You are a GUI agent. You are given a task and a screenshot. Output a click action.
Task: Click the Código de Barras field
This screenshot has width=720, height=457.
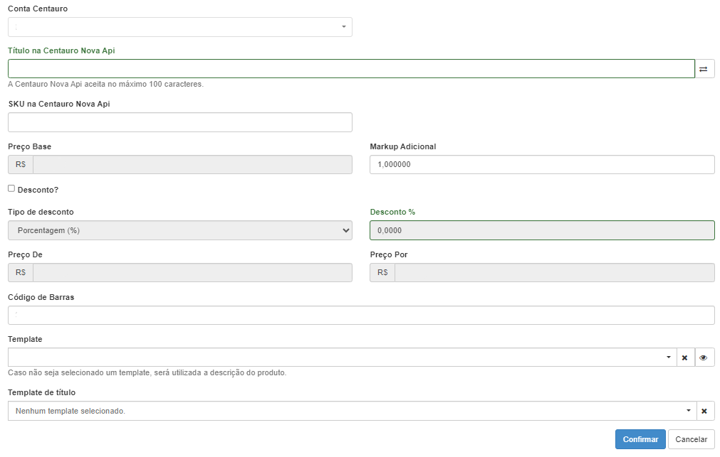[x=361, y=316]
